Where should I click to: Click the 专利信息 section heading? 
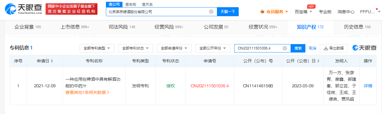(x=21, y=48)
